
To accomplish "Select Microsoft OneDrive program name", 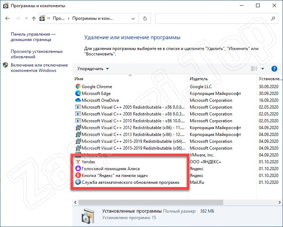I will (x=100, y=100).
